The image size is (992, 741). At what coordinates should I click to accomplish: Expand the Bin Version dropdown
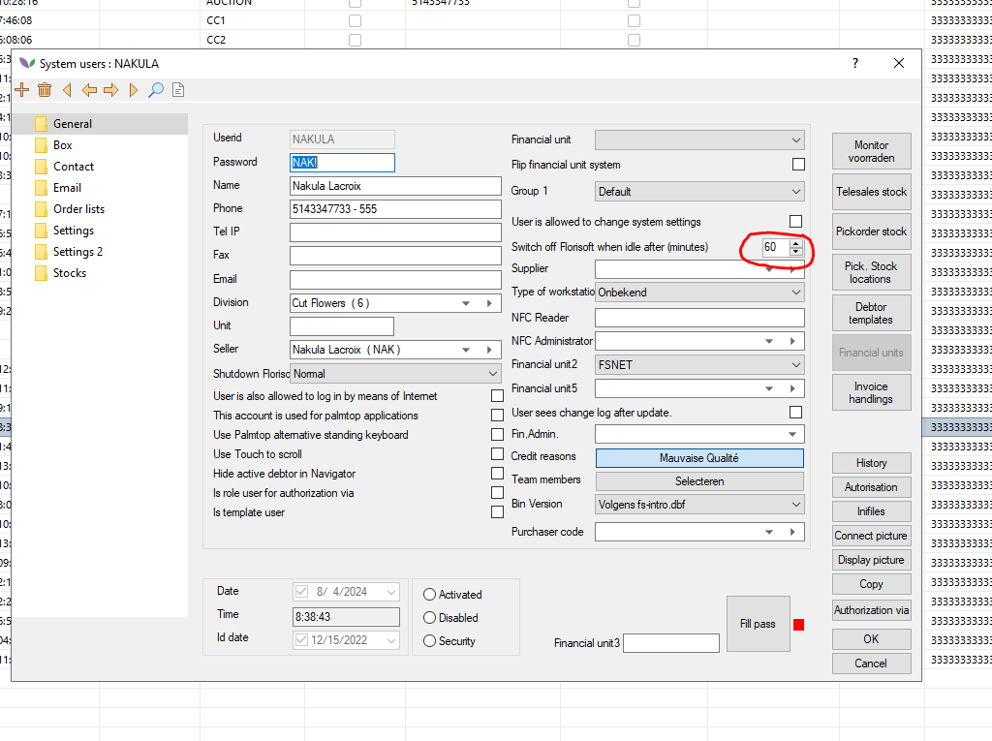coord(698,505)
